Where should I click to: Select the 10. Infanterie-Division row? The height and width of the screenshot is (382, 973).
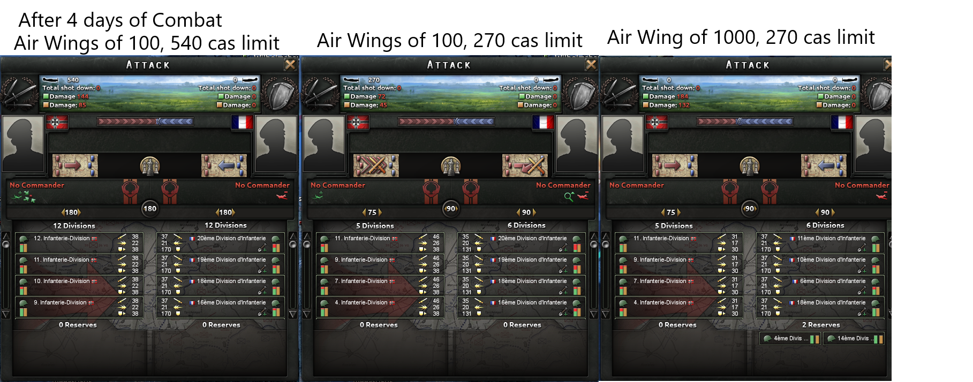coord(78,285)
